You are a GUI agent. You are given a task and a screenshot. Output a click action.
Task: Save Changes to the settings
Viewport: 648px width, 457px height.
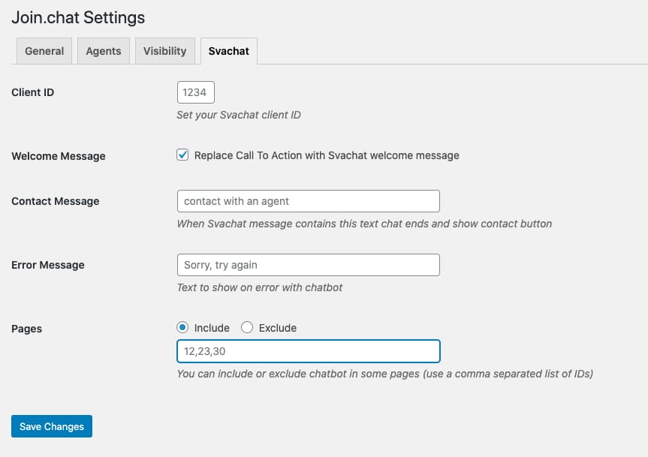pyautogui.click(x=52, y=426)
